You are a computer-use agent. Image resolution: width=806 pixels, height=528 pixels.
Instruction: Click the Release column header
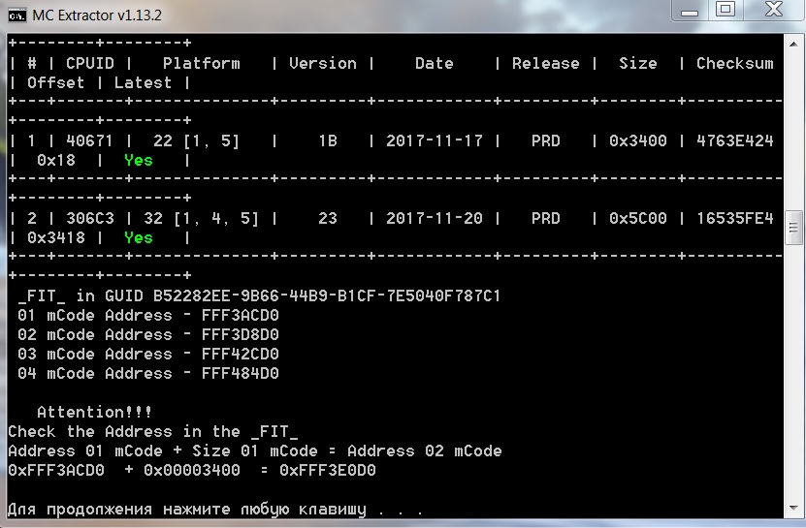545,63
